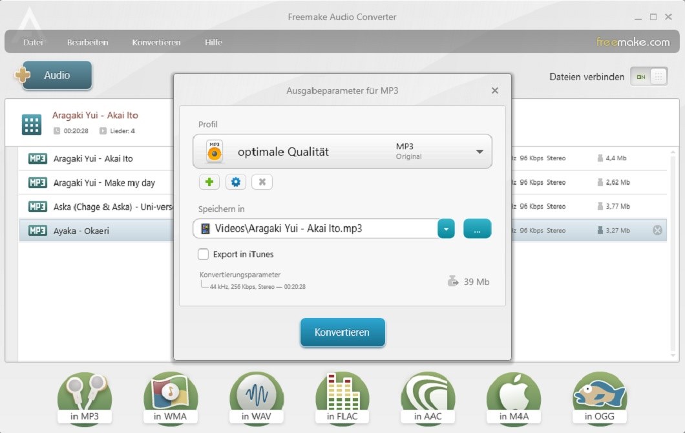Click the 3,27 Mb file size

click(618, 230)
